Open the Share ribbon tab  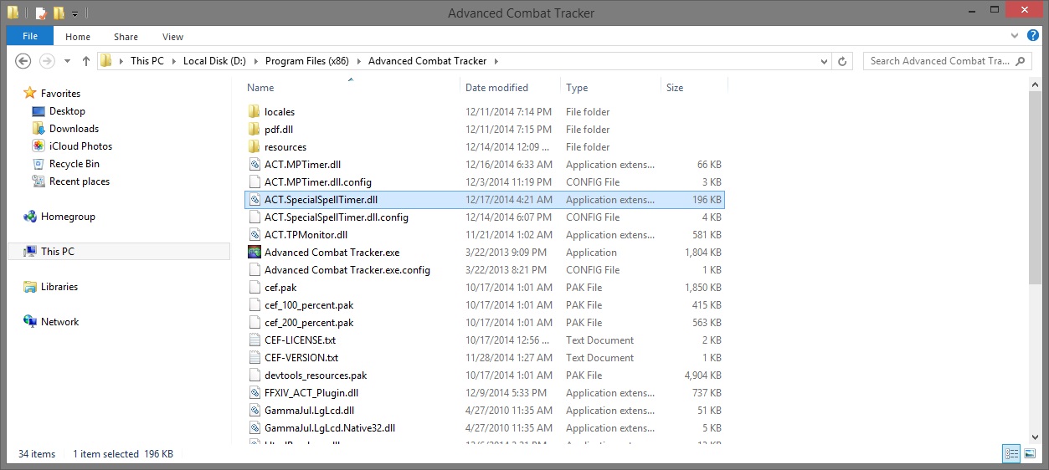126,37
